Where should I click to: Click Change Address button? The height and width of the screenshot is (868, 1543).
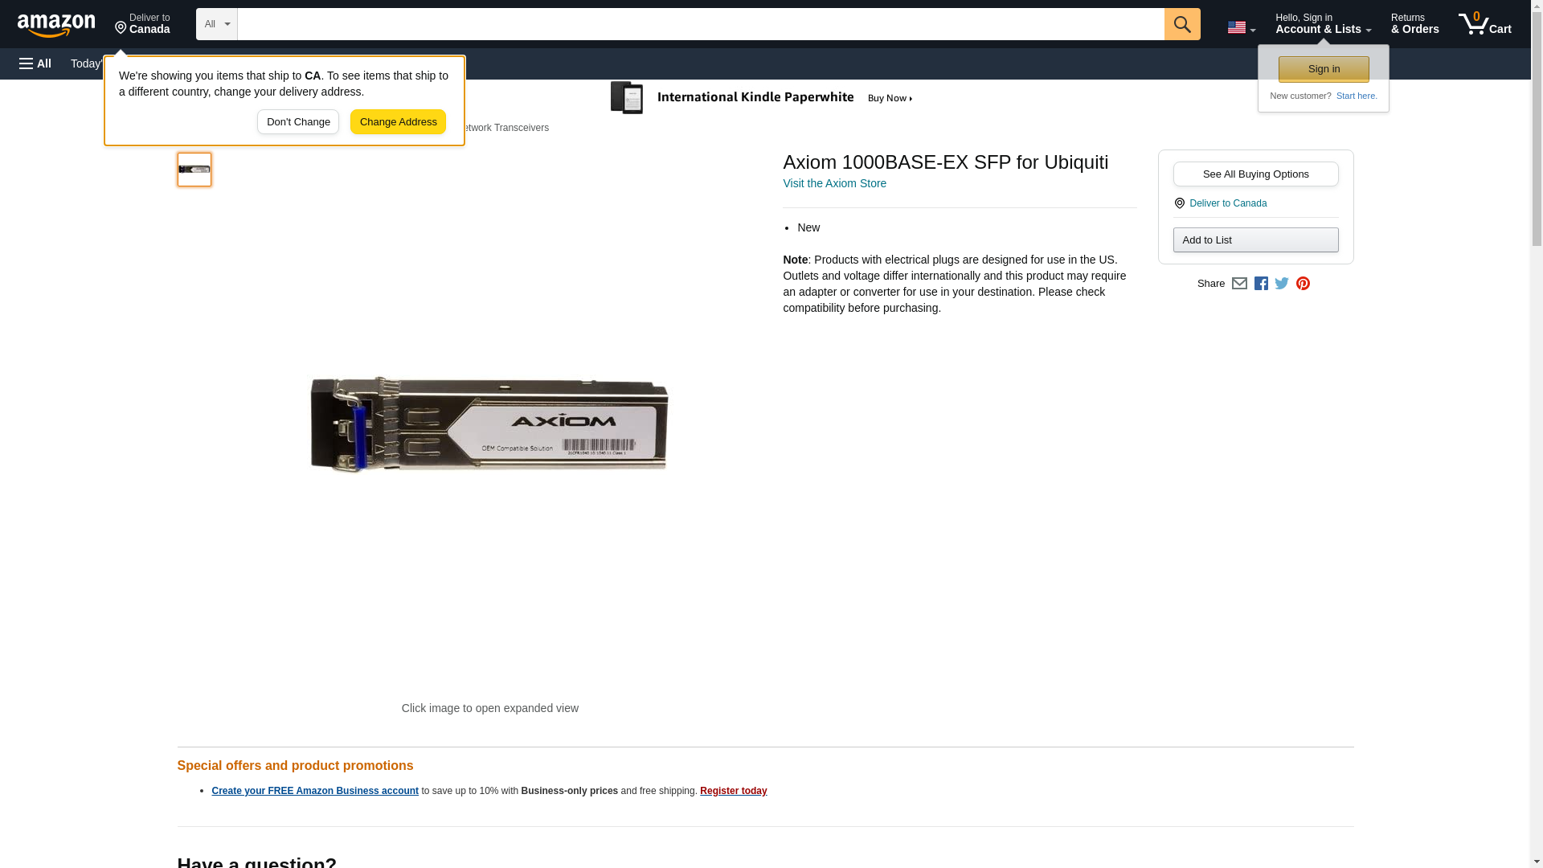[398, 122]
